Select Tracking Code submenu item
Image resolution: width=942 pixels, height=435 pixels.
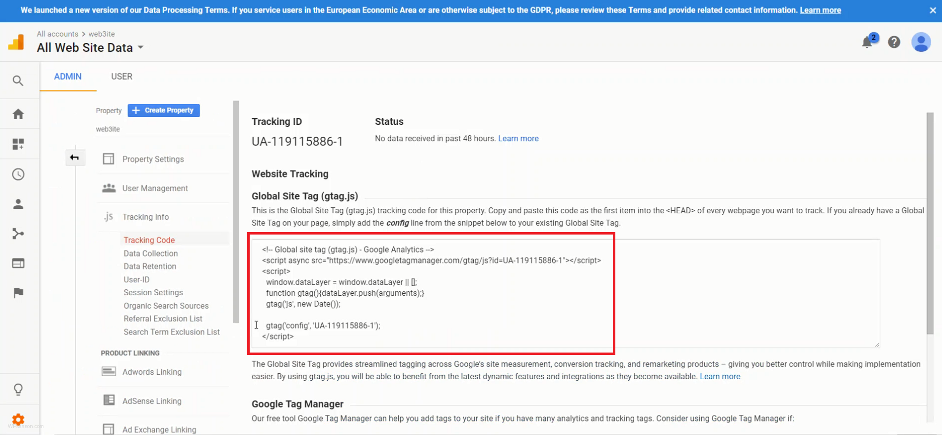click(149, 240)
